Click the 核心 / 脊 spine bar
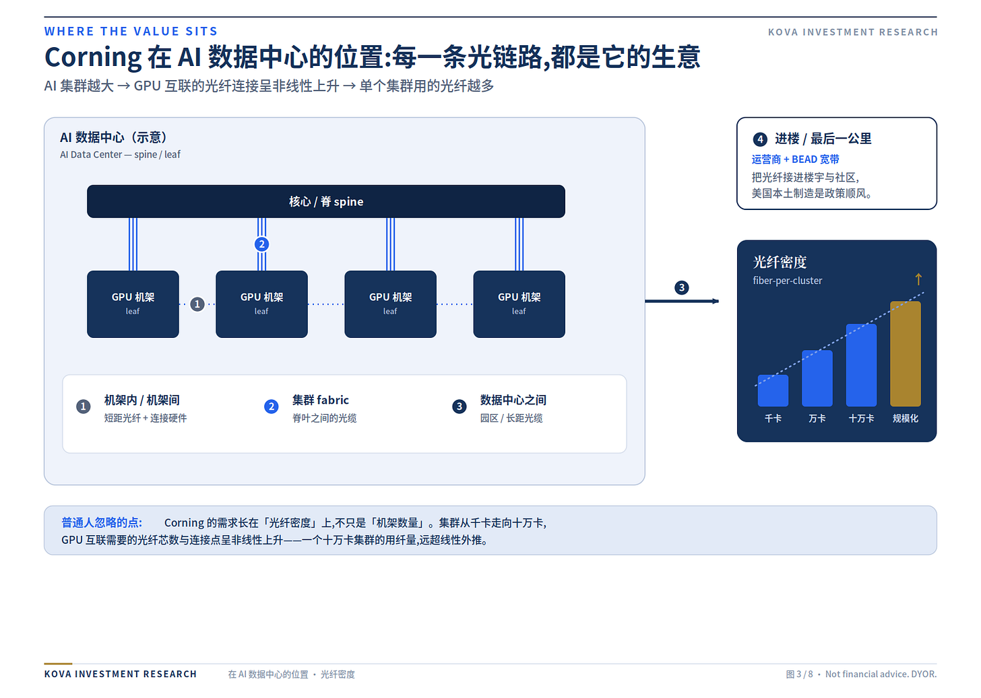981x698 pixels. tap(326, 201)
